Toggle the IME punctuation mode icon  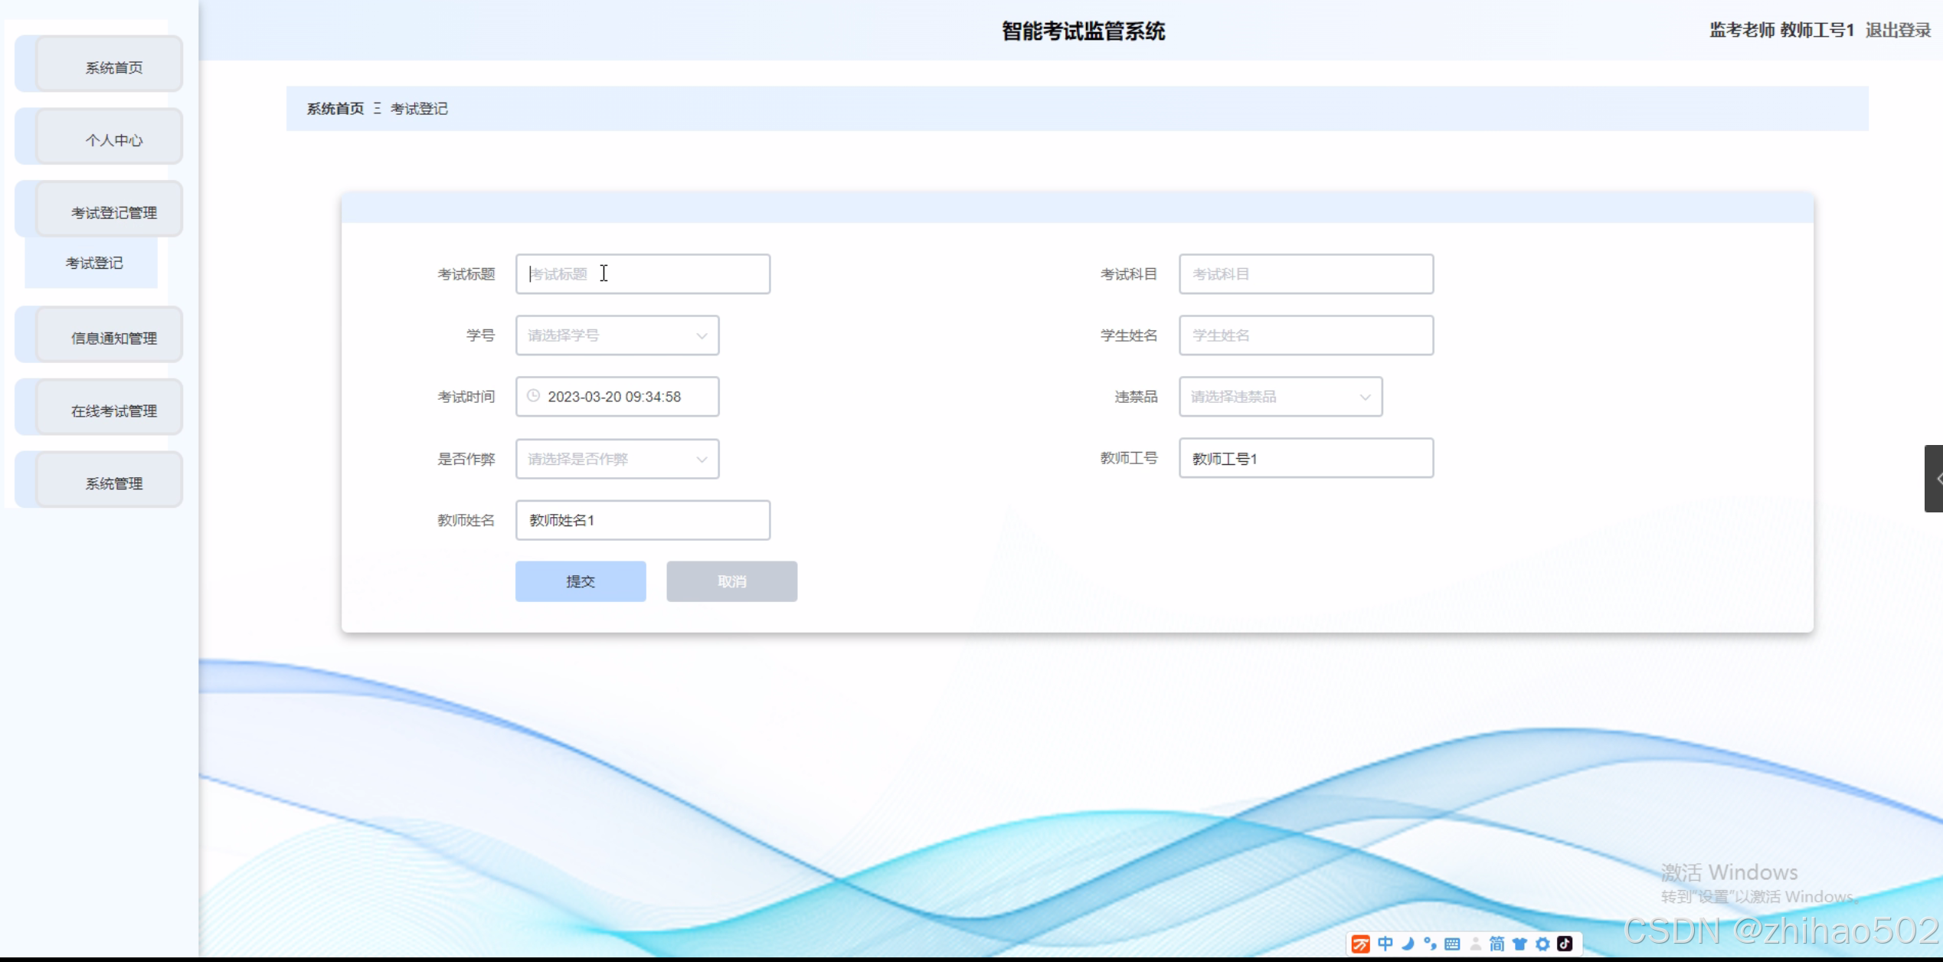(1430, 944)
